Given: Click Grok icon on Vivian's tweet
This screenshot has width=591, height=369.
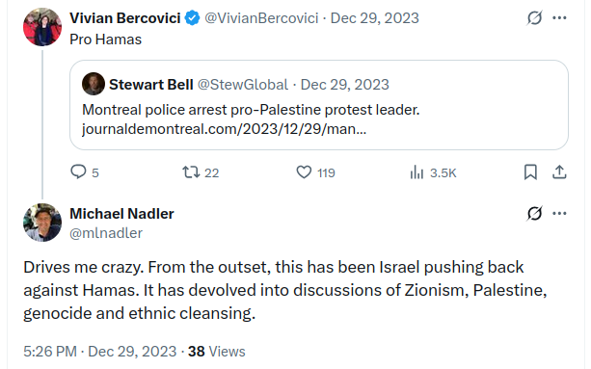Looking at the screenshot, I should (534, 17).
